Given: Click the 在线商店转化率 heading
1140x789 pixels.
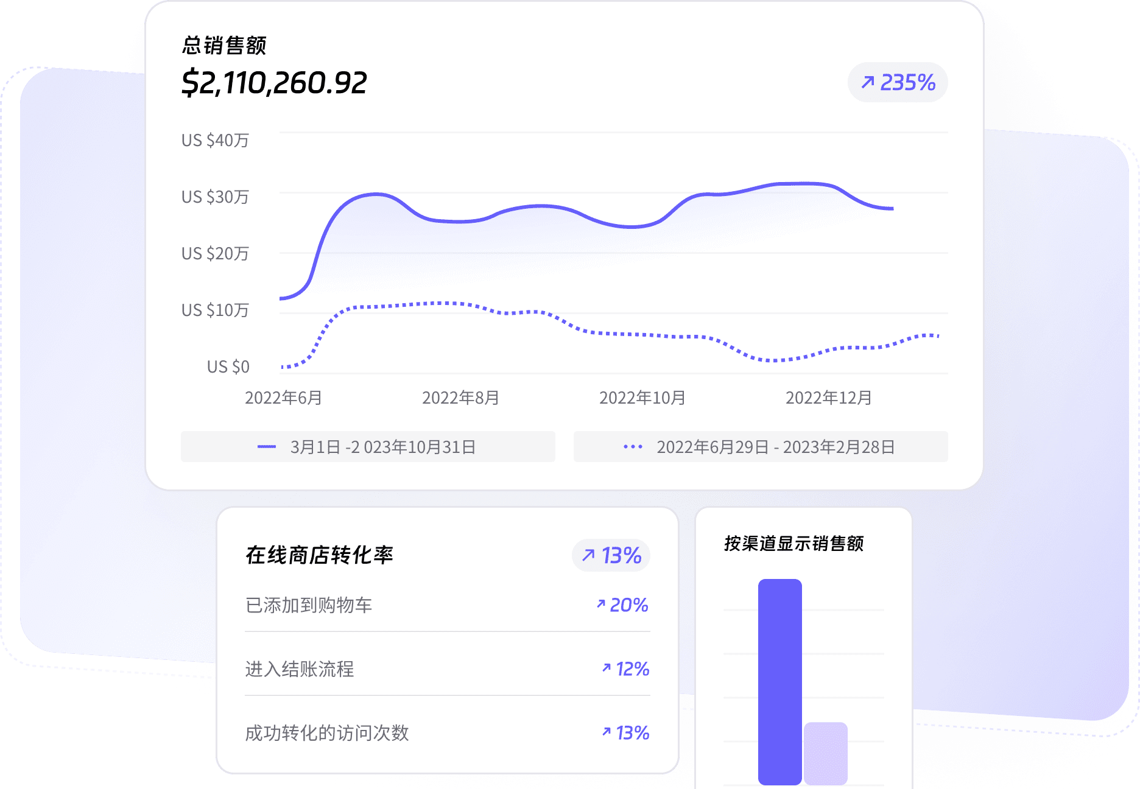Looking at the screenshot, I should coord(319,555).
